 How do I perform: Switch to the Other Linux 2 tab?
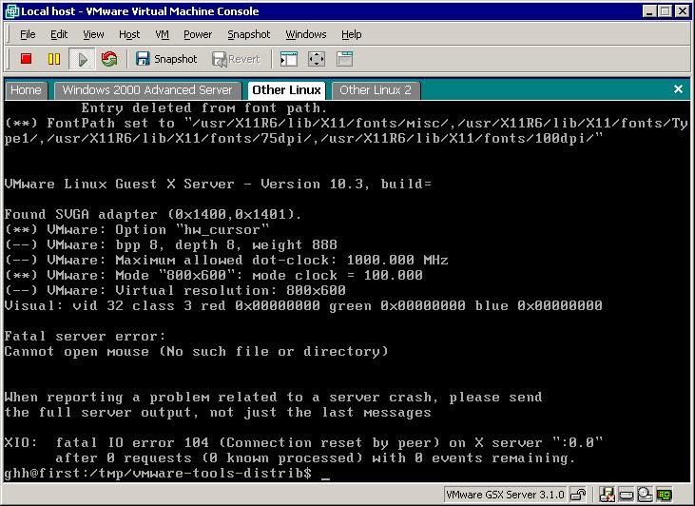pyautogui.click(x=376, y=90)
